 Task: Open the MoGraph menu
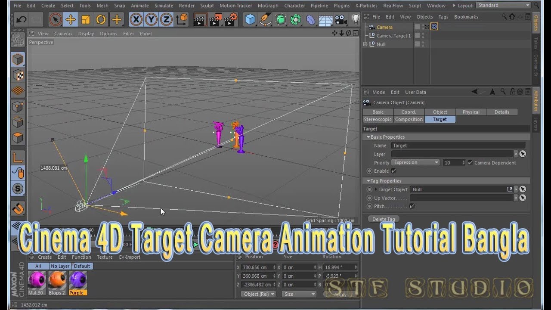tap(268, 6)
